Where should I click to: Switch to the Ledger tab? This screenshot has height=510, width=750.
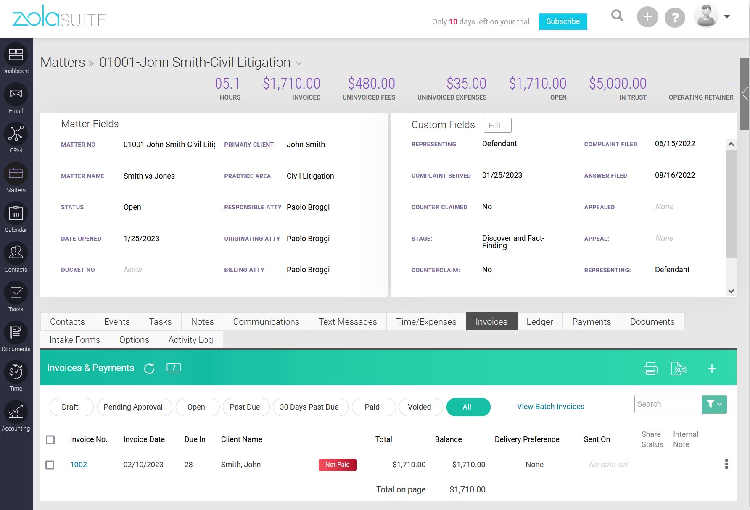[x=539, y=321]
